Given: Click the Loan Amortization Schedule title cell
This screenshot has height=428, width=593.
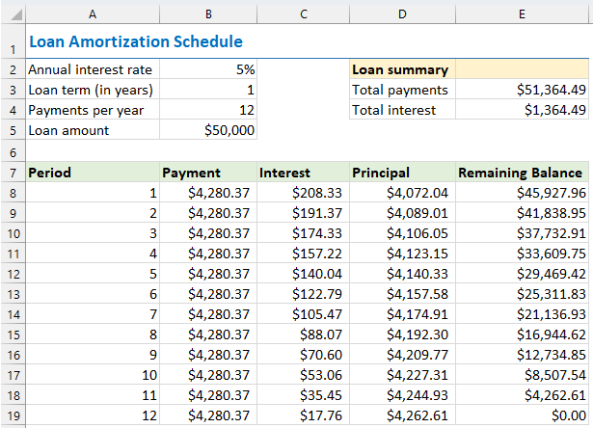Looking at the screenshot, I should pos(136,41).
